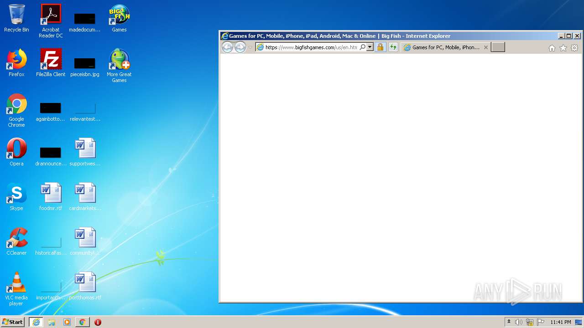Open Windows Explorer from the taskbar

click(x=52, y=322)
